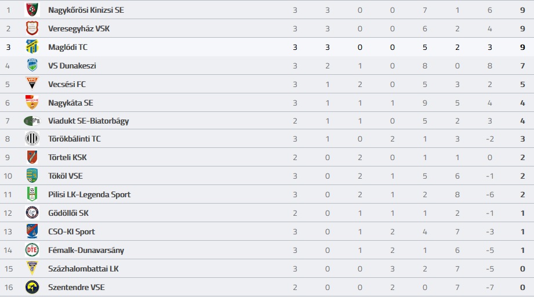Click the Maglódi TC yellow-blue crest
Image resolution: width=534 pixels, height=297 pixels.
[x=32, y=46]
